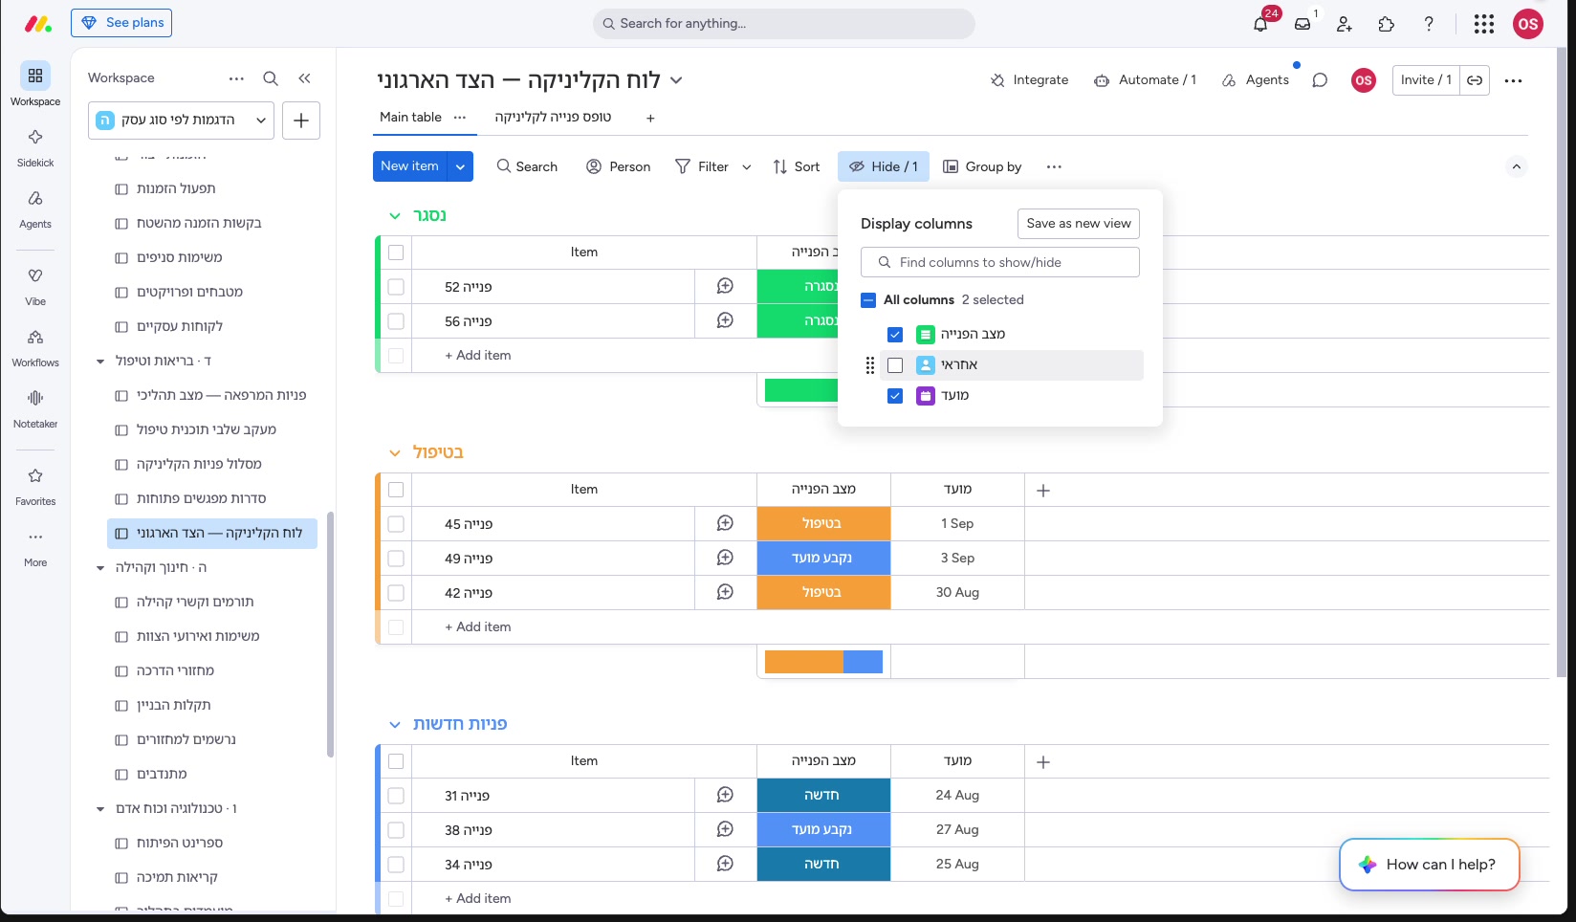Viewport: 1576px width, 922px height.
Task: Select the row checkbox for פנייה 31
Action: (x=396, y=796)
